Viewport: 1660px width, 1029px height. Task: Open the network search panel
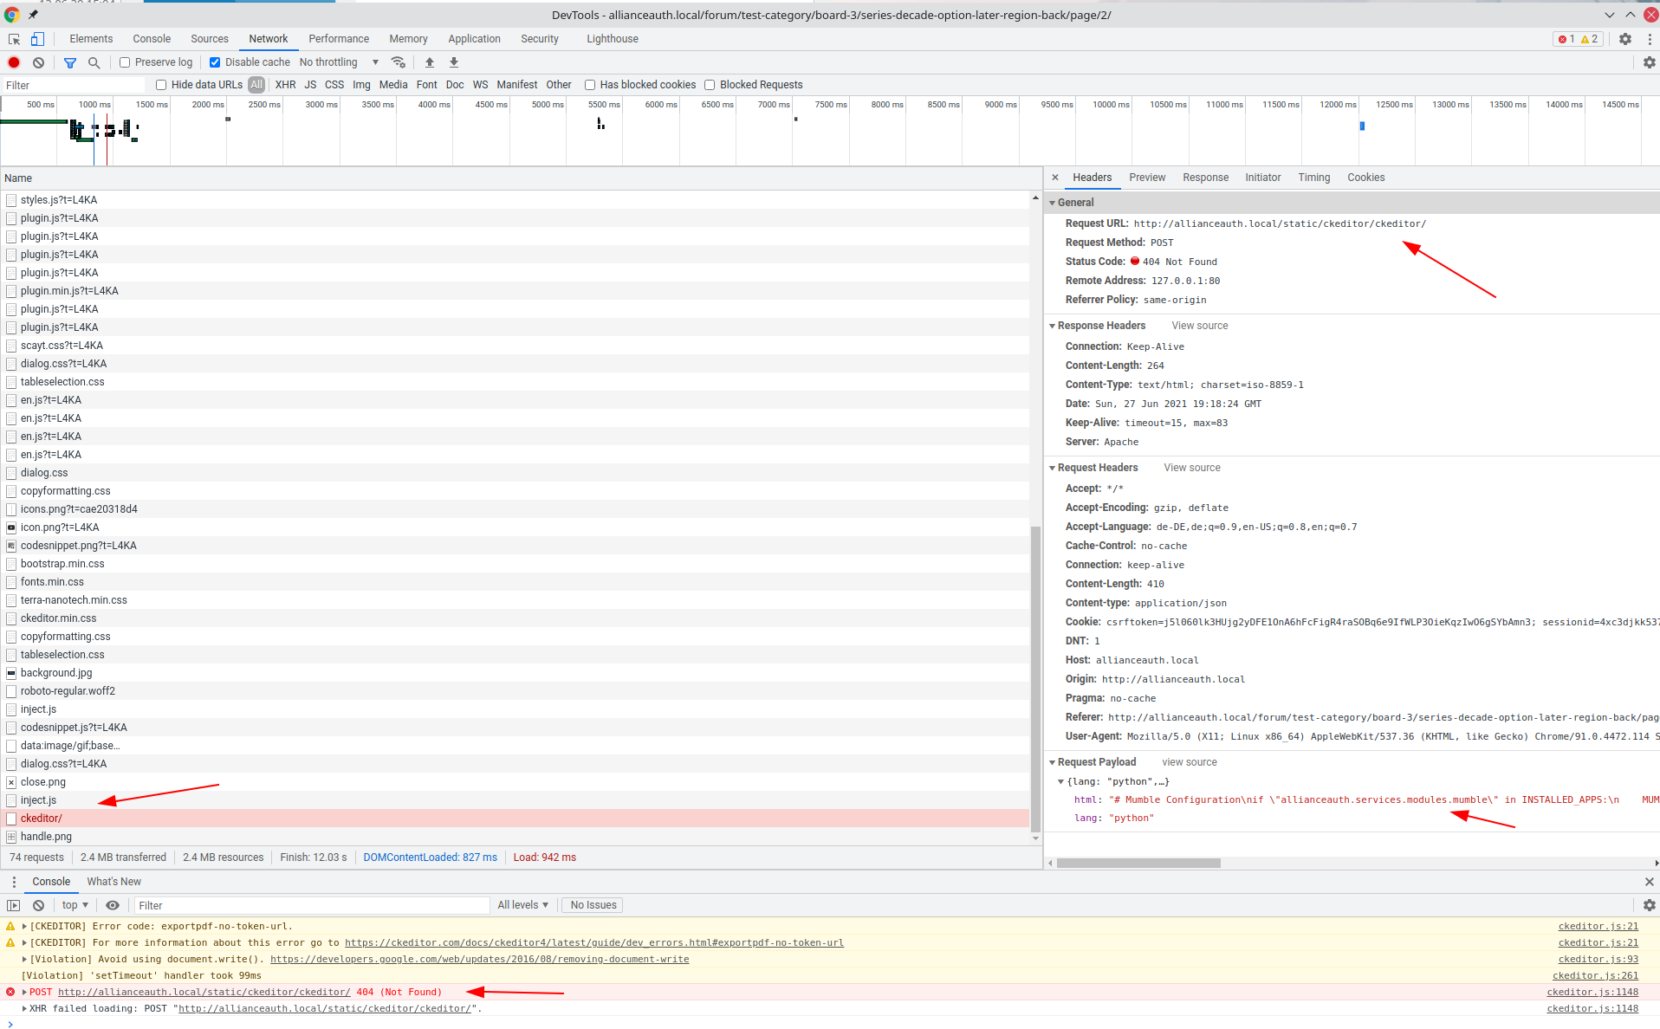94,61
